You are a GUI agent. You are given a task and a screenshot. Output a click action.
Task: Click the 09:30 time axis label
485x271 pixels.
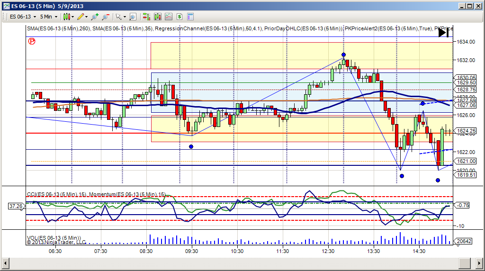pyautogui.click(x=191, y=251)
